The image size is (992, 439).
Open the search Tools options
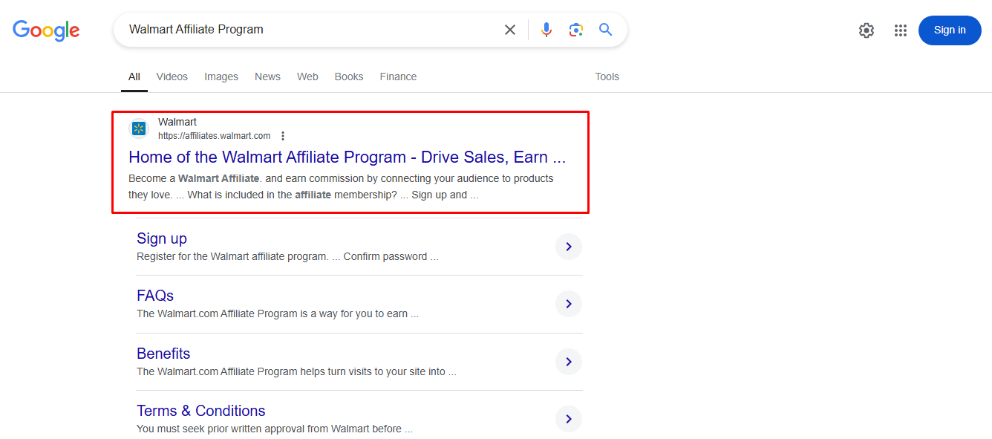pyautogui.click(x=607, y=77)
